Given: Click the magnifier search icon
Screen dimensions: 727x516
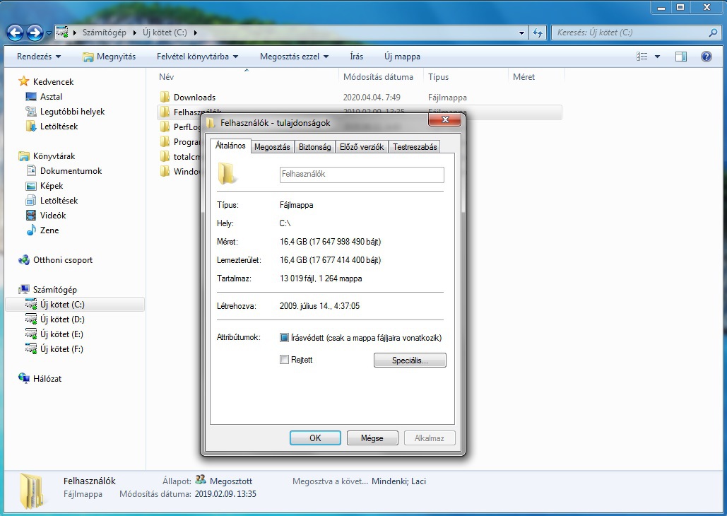Looking at the screenshot, I should (713, 33).
